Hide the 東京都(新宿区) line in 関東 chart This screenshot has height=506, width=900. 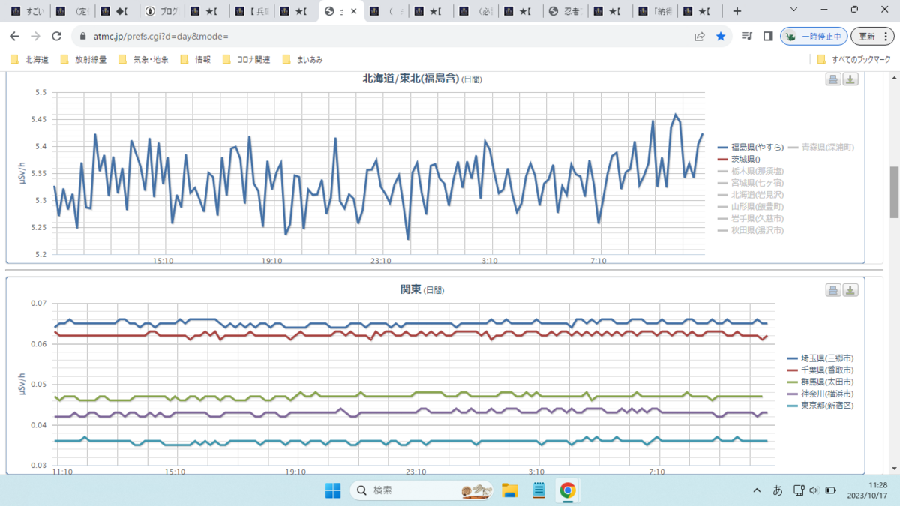[820, 406]
